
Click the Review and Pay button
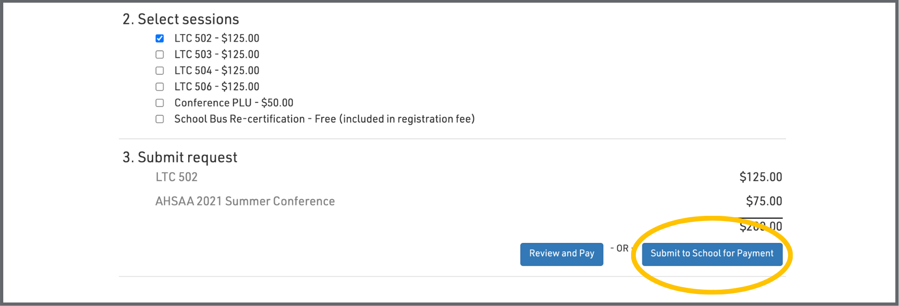pos(561,254)
